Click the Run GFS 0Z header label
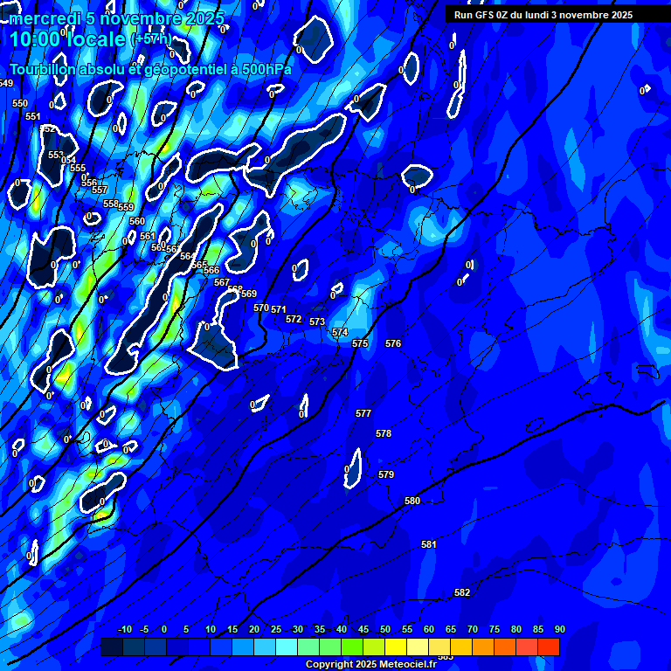The height and width of the screenshot is (671, 671). point(543,15)
